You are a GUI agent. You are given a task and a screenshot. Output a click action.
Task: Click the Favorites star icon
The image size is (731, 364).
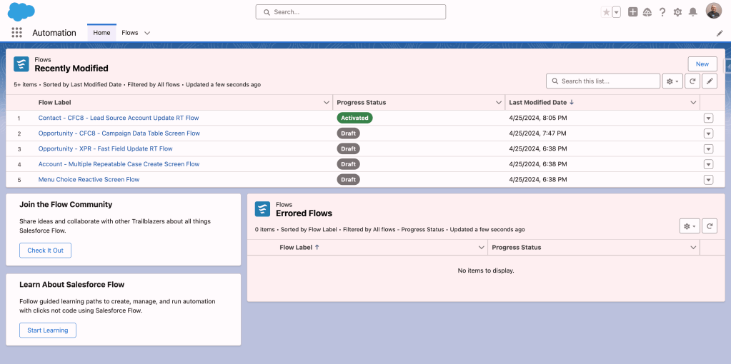point(607,12)
